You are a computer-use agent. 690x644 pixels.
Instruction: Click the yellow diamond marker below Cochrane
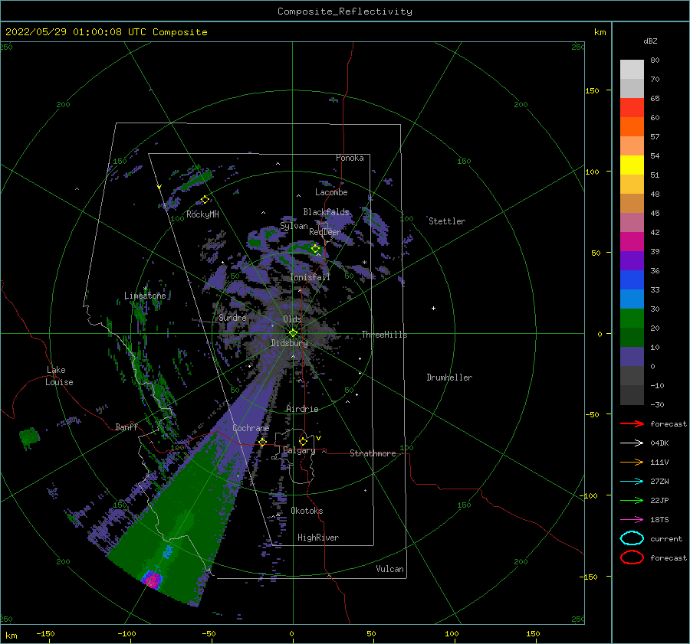263,442
